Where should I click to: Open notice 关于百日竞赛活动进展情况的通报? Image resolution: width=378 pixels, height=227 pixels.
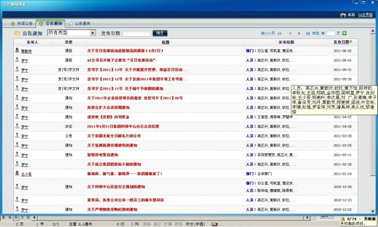pyautogui.click(x=125, y=51)
